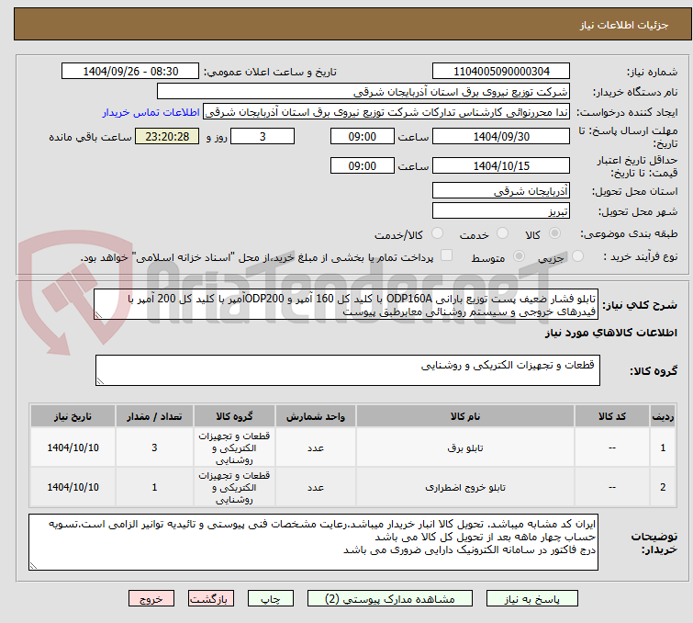The height and width of the screenshot is (623, 693).
Task: Click the واحد شمارش column header
Action: 316,416
